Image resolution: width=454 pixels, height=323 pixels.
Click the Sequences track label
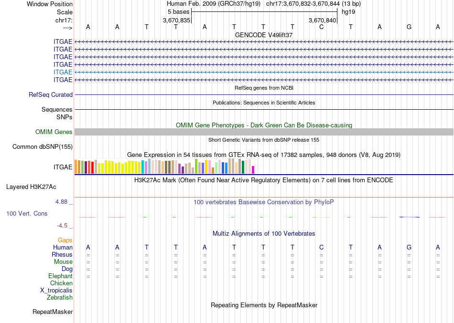point(57,110)
